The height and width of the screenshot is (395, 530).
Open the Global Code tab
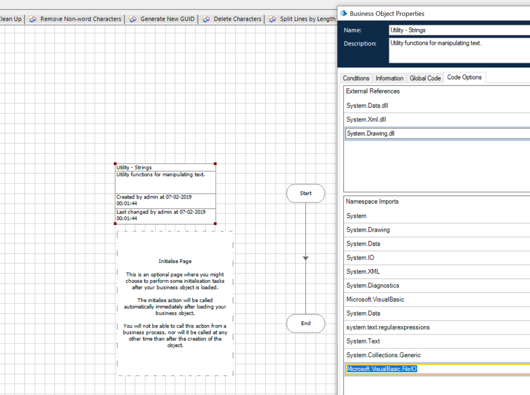coord(425,78)
